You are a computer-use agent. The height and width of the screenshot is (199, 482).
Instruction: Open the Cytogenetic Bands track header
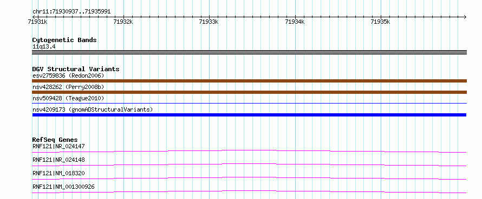point(64,40)
